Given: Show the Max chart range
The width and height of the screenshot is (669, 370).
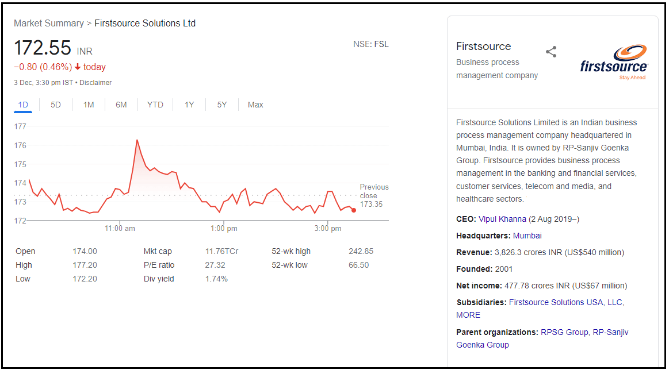Looking at the screenshot, I should tap(255, 105).
